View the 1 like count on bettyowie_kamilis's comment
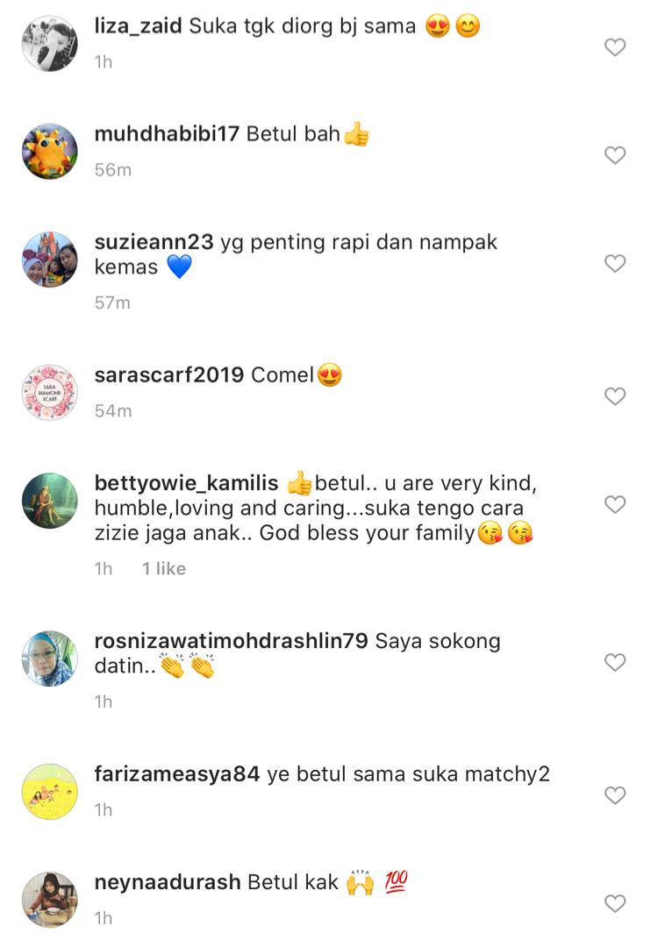Screen dimensions: 665x947 coord(164,569)
